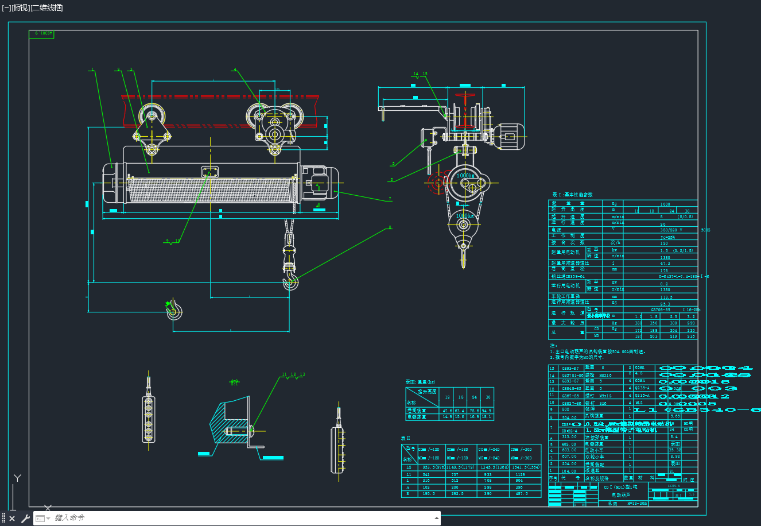Close the command line window

12,519
